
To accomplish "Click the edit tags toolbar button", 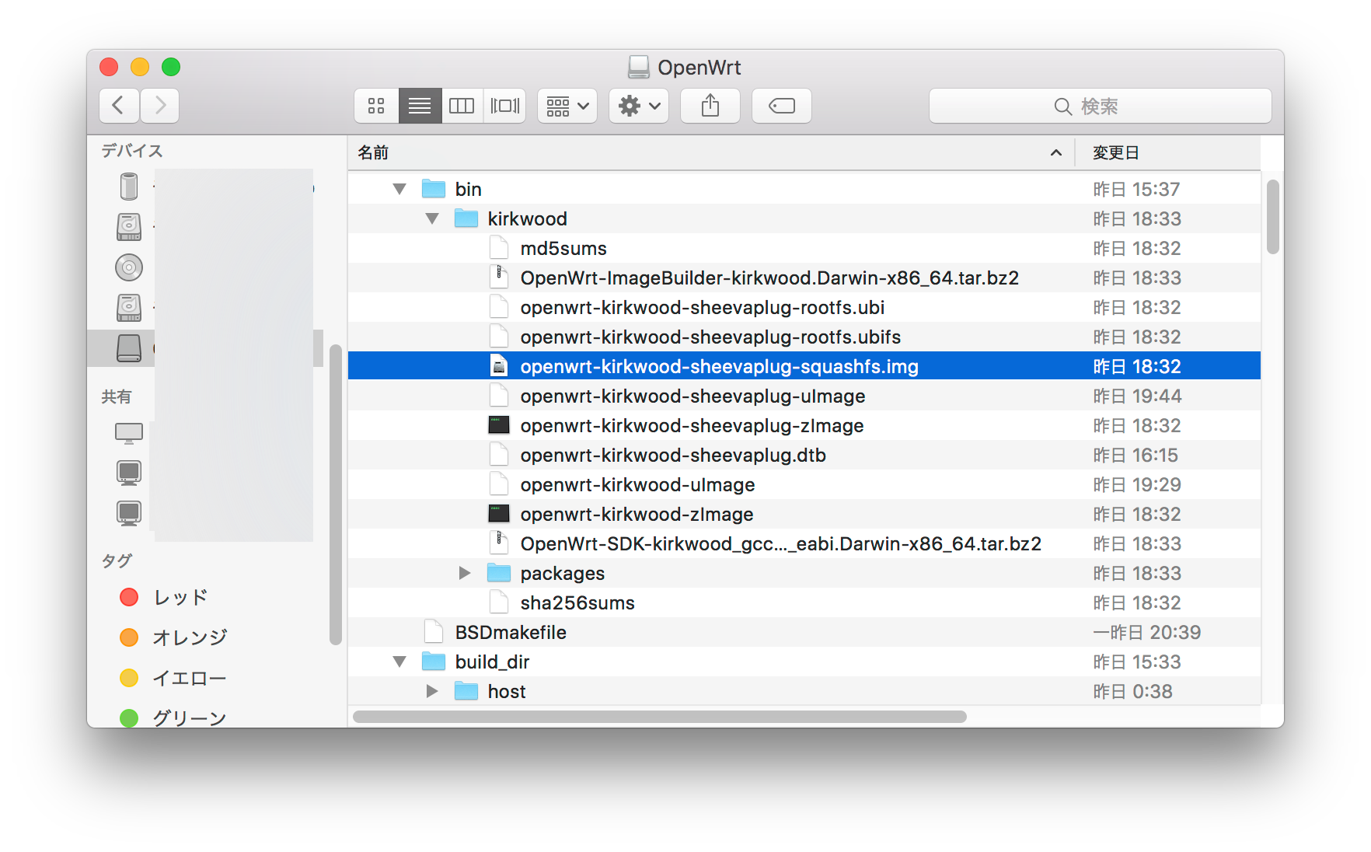I will [x=782, y=106].
